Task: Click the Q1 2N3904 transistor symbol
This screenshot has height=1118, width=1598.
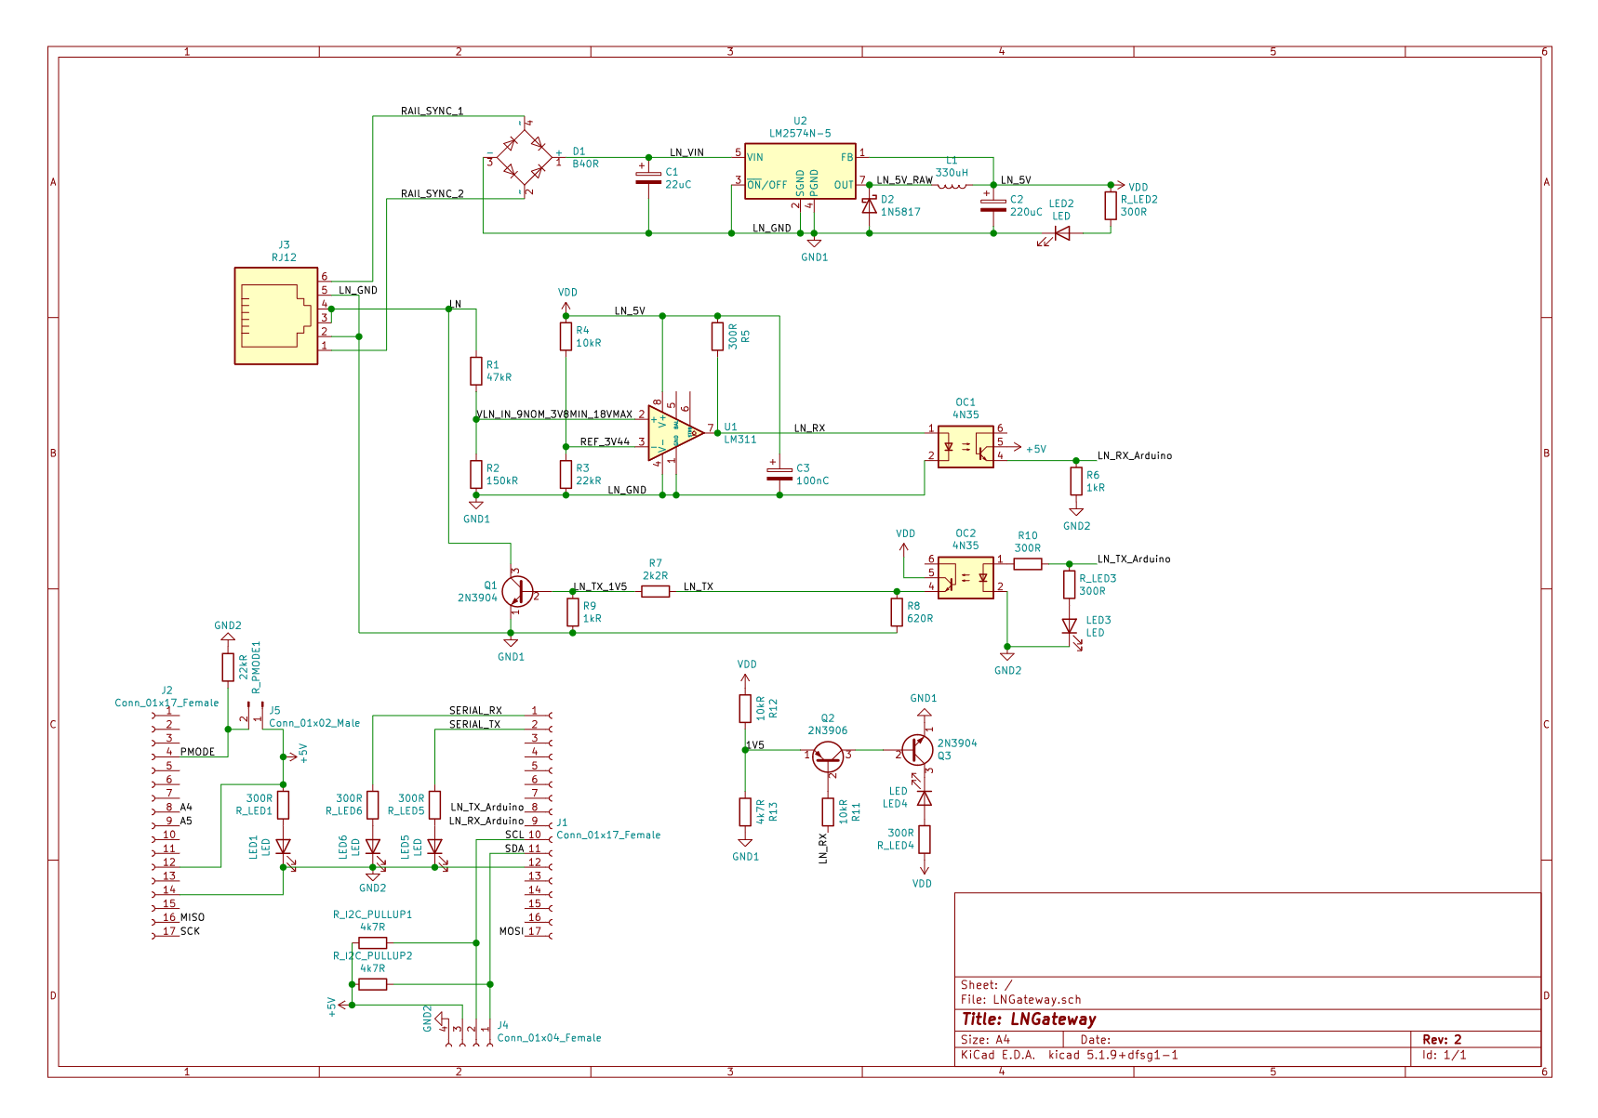Action: [x=516, y=591]
